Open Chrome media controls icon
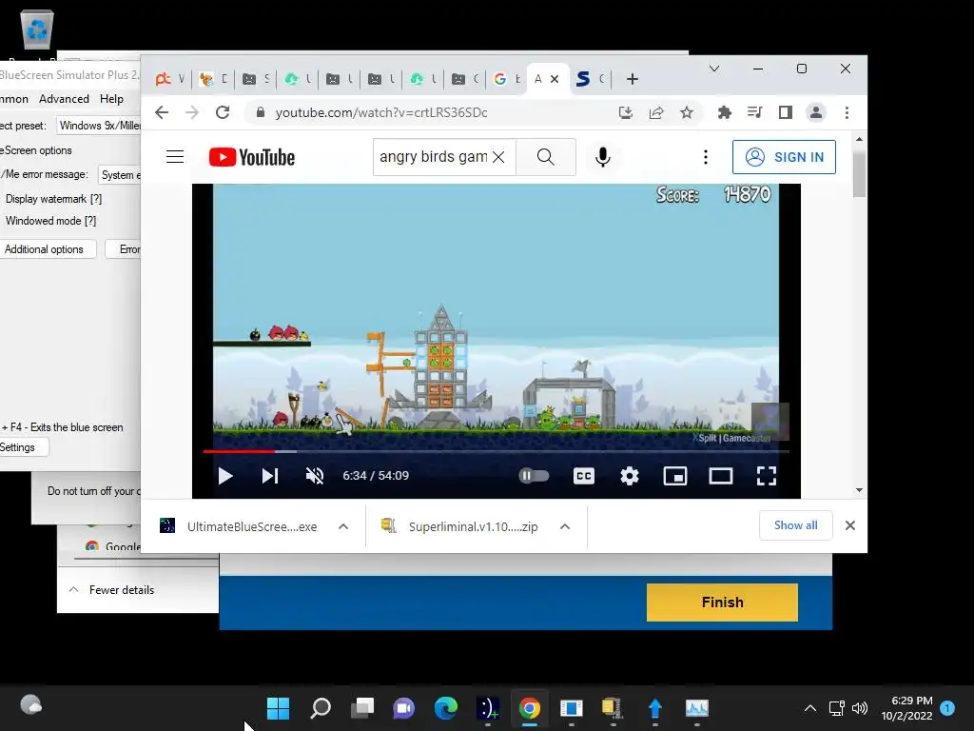This screenshot has width=974, height=731. [x=754, y=112]
